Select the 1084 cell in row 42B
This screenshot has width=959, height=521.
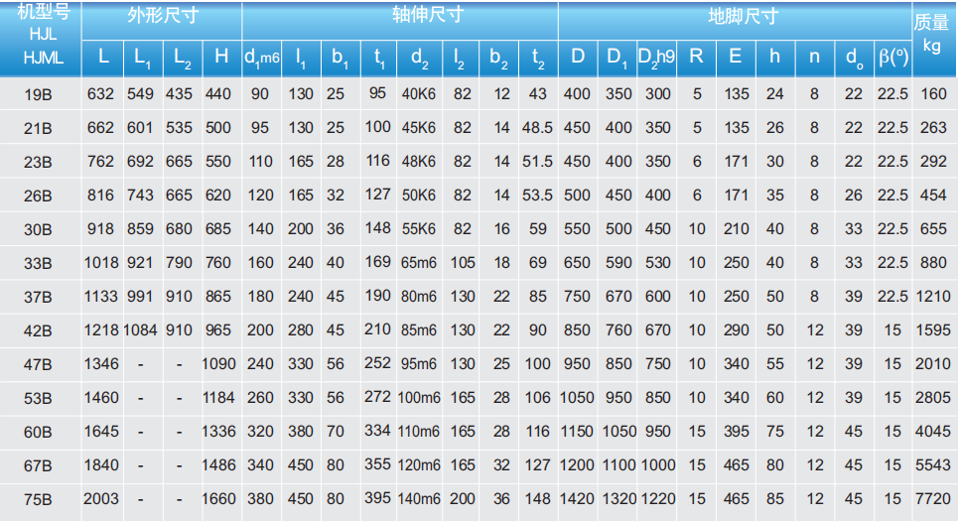140,330
